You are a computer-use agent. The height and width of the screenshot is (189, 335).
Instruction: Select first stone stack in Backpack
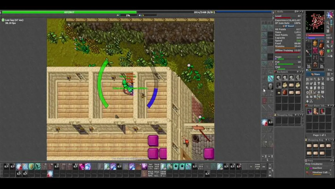click(278, 78)
